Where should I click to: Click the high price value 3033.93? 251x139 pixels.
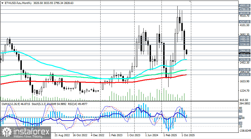click(x=48, y=3)
